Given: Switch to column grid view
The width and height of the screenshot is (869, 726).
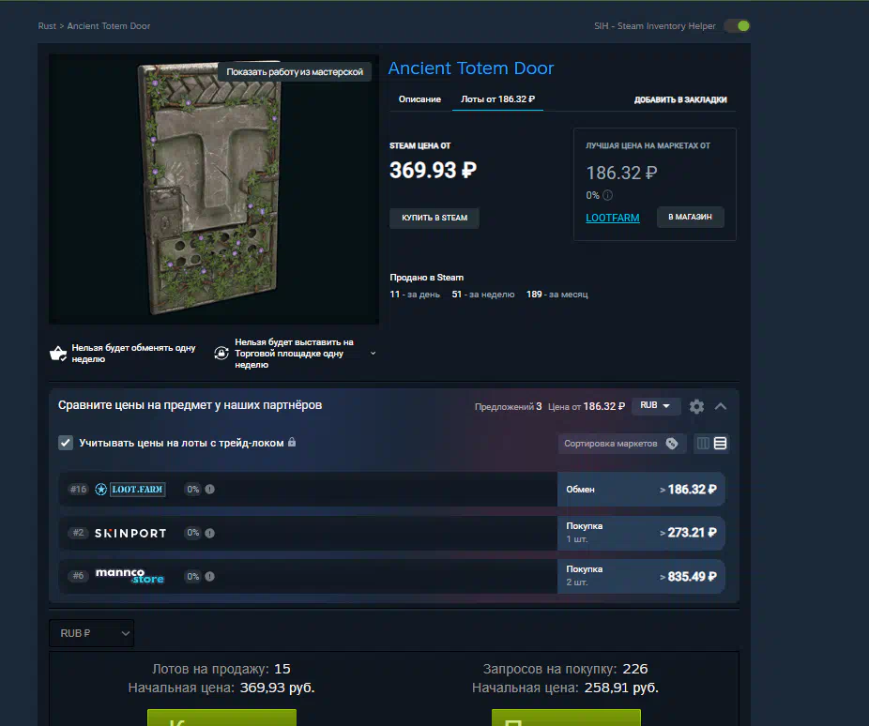Looking at the screenshot, I should (703, 444).
